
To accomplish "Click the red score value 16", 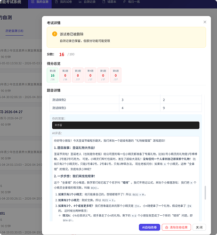I will [62, 55].
